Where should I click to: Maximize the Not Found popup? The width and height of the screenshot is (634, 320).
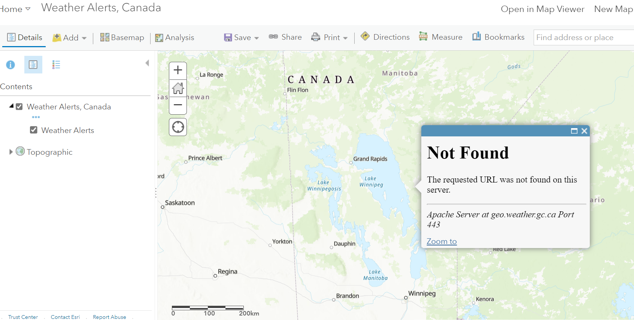click(574, 131)
